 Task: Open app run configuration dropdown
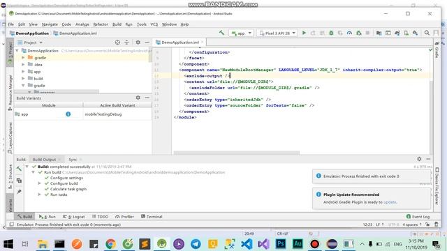coord(241,33)
